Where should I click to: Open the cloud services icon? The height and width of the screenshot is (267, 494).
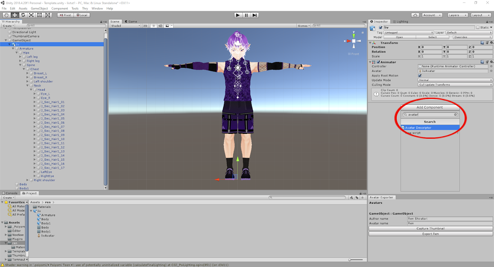[415, 15]
